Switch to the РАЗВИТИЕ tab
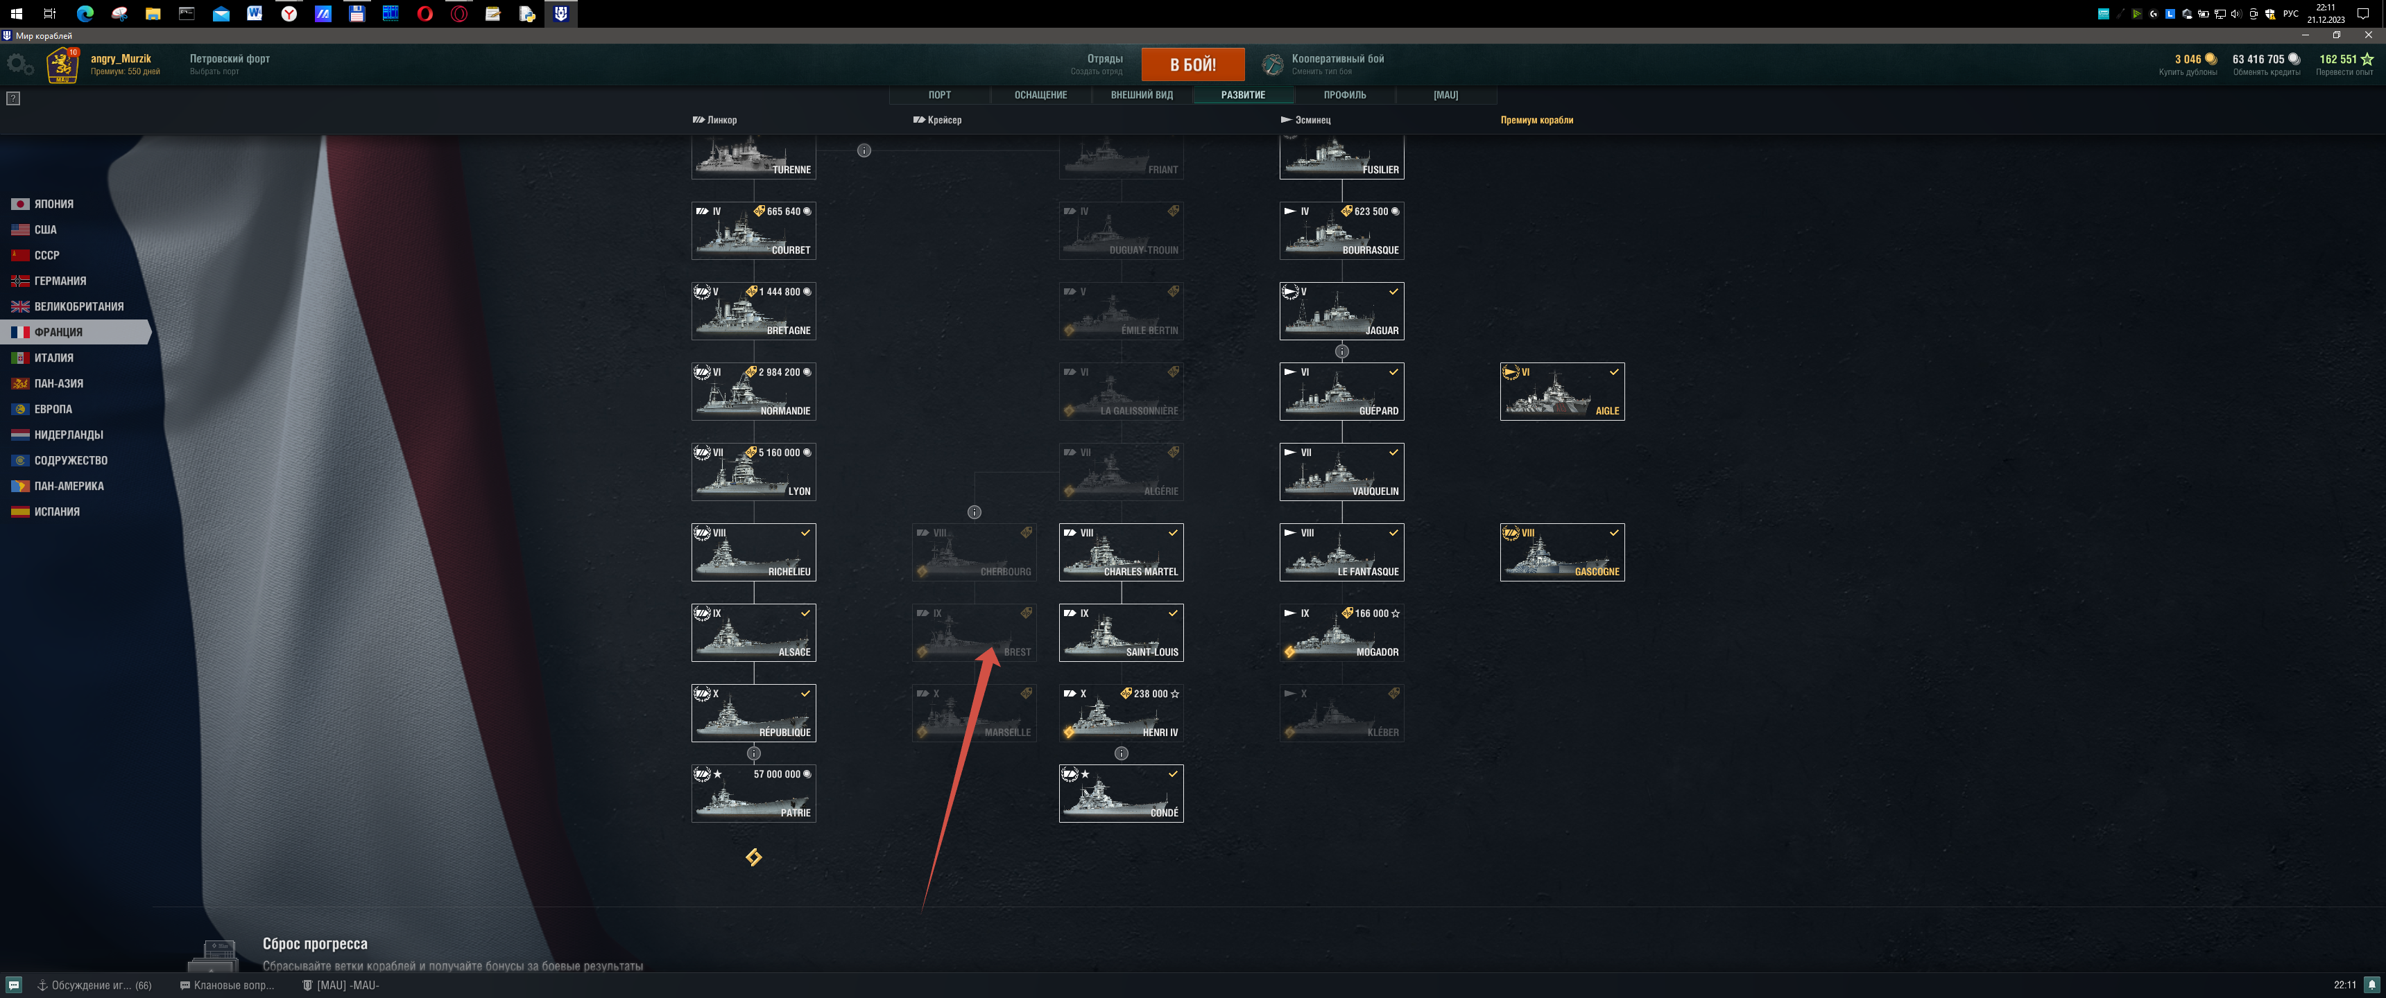The height and width of the screenshot is (998, 2386). click(x=1242, y=94)
